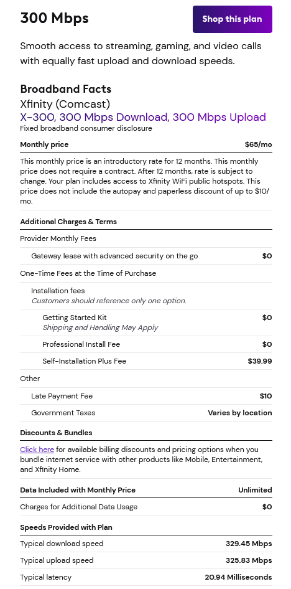Click the $65/mo price value
The image size is (291, 589).
pos(259,144)
